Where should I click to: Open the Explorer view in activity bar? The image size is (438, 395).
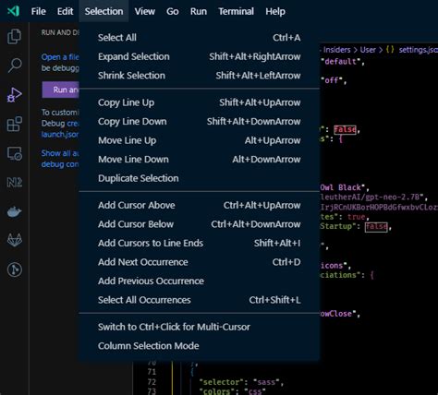[14, 36]
